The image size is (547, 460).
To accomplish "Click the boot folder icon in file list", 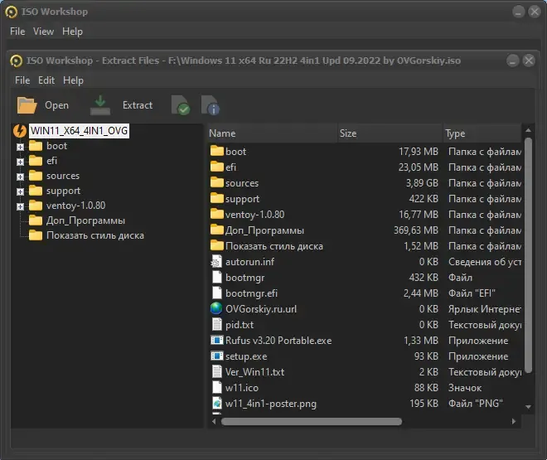I will 216,151.
